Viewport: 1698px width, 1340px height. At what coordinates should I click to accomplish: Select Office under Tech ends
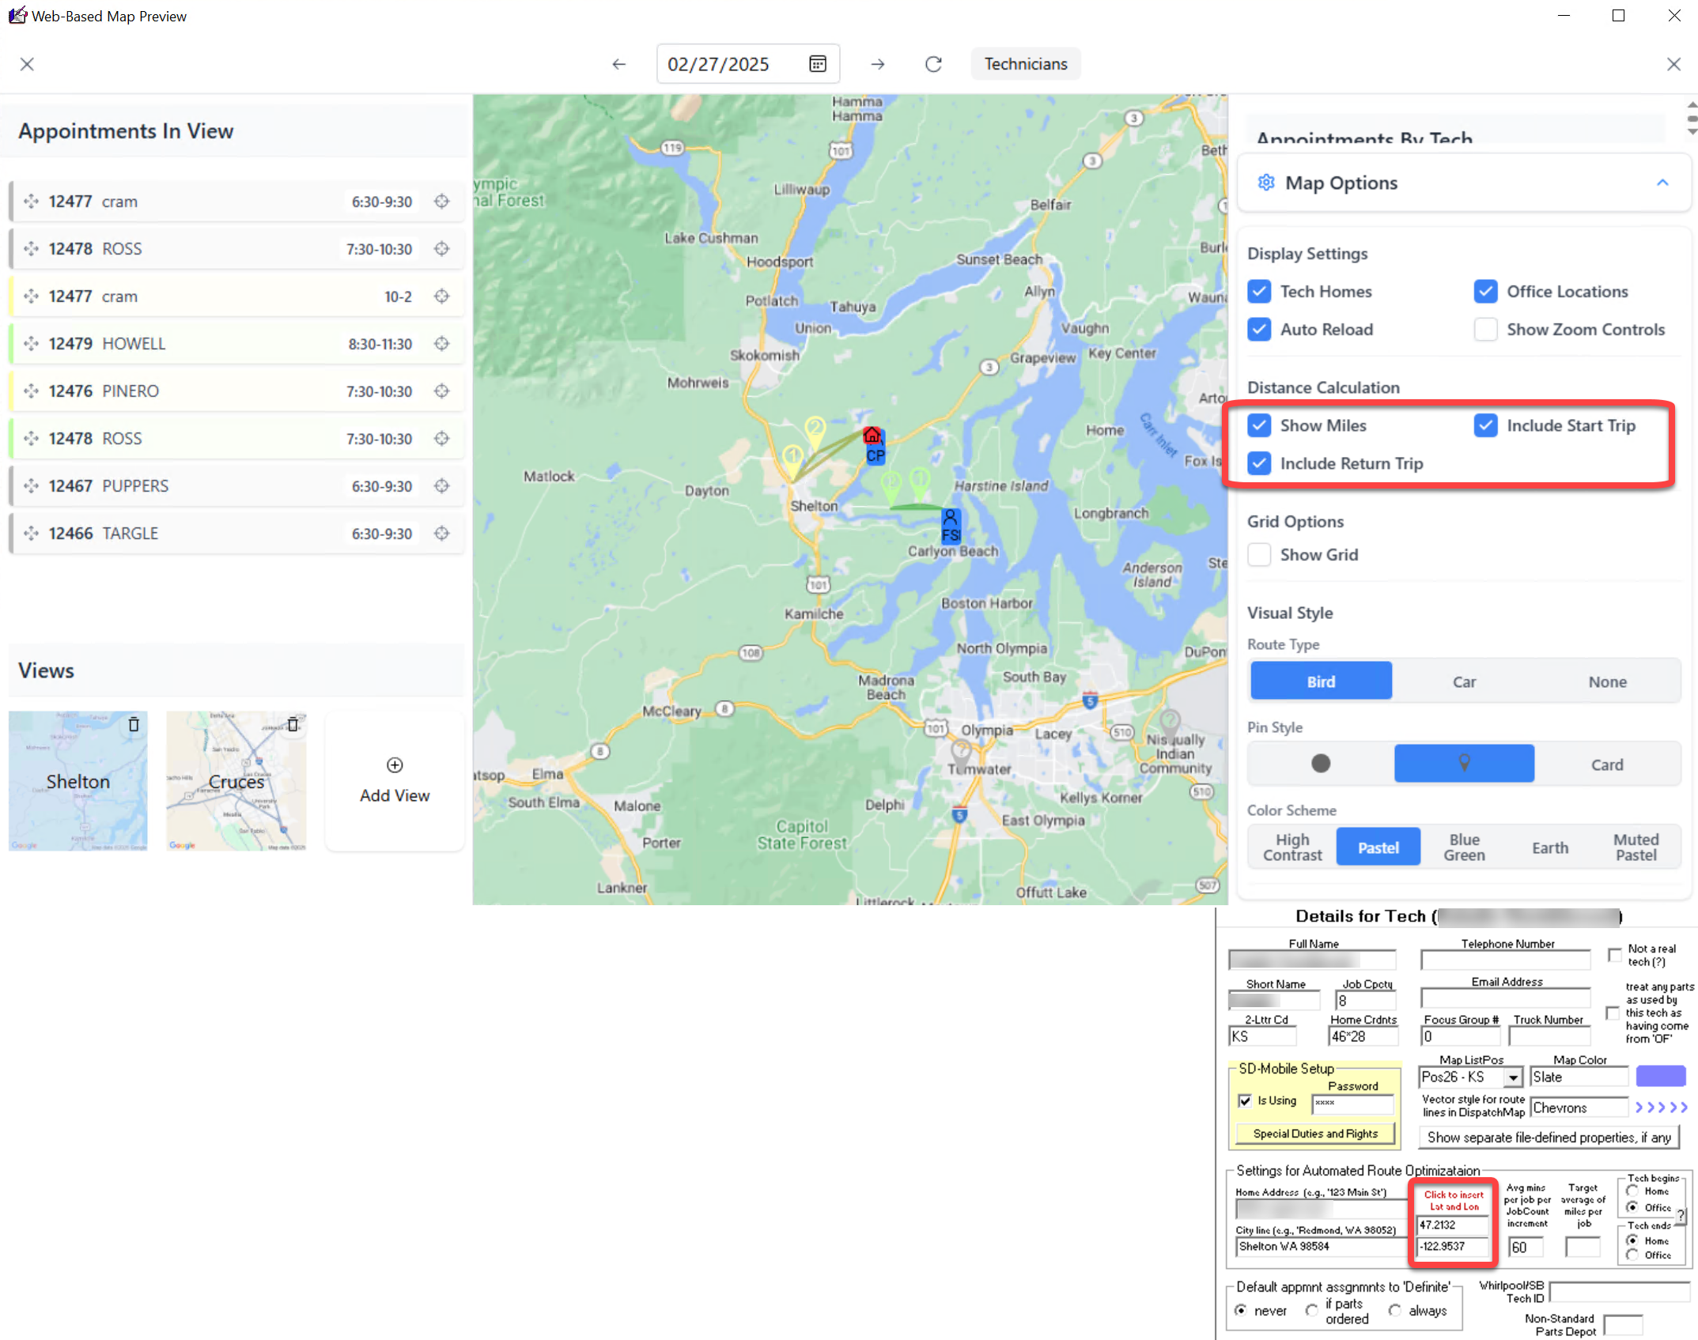1633,1255
